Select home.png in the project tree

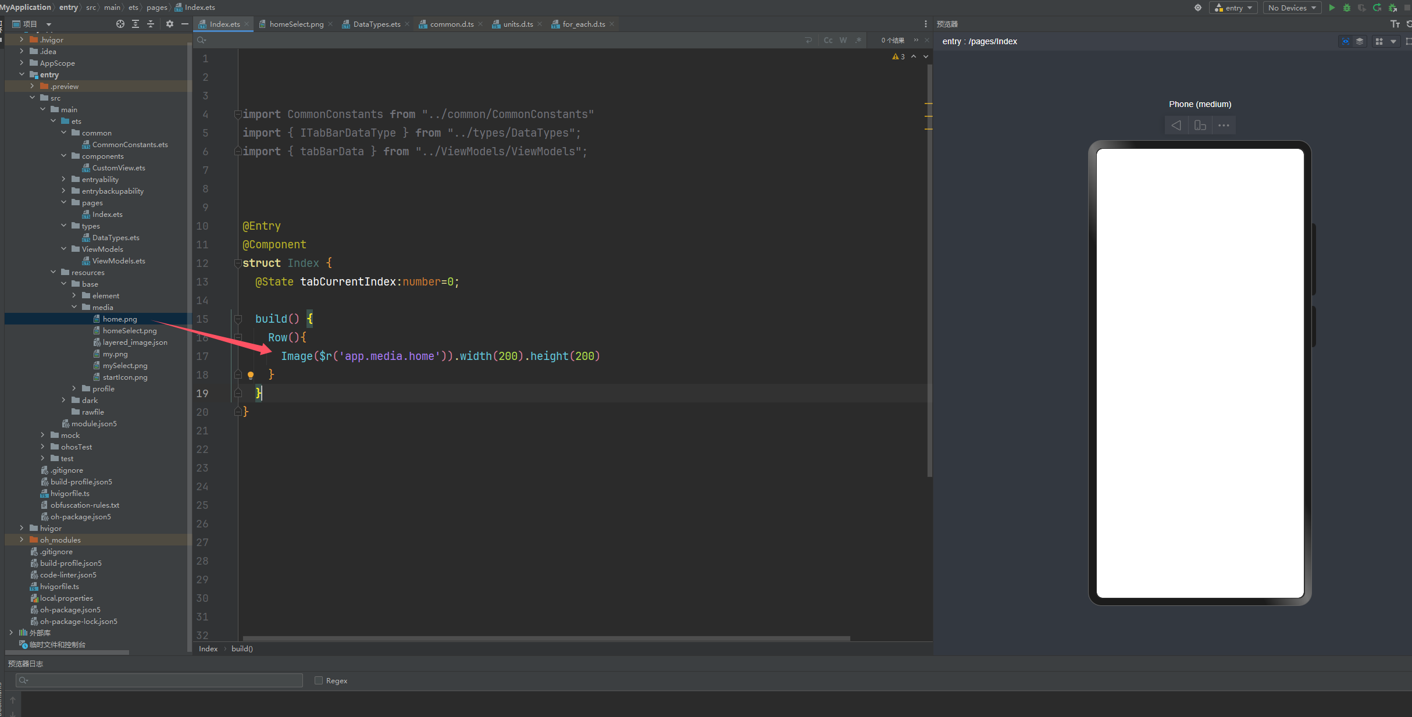click(x=120, y=319)
